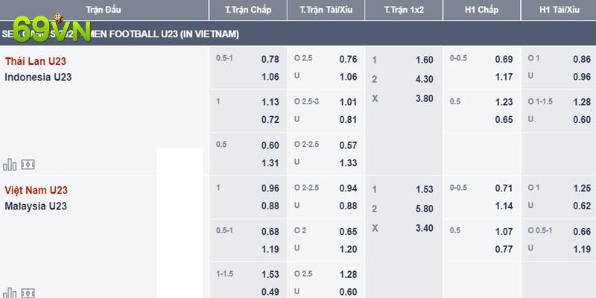The image size is (596, 298).
Task: Open pitch view icon for Việt Nam match
Action: (28, 293)
